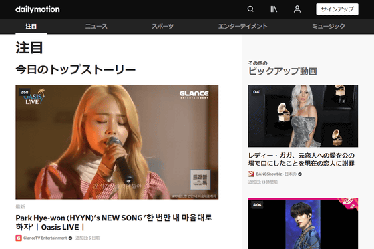Viewport: 374px width, 249px height.
Task: Click the ピックアップ動画 heading
Action: (x=283, y=71)
